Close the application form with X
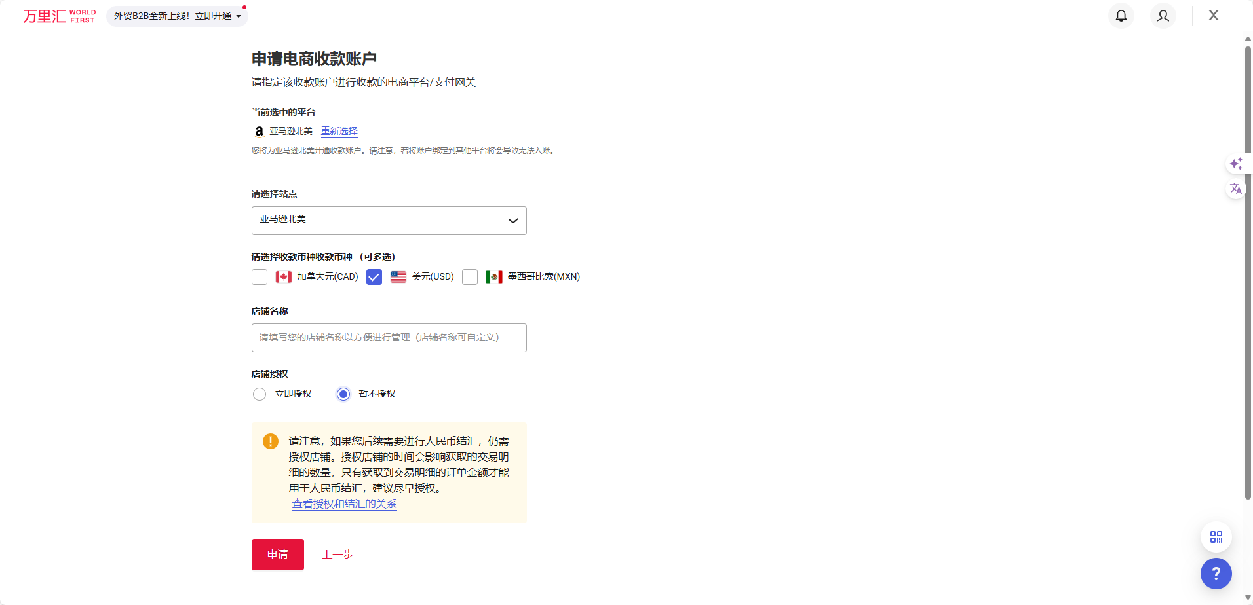This screenshot has height=605, width=1253. pos(1214,15)
